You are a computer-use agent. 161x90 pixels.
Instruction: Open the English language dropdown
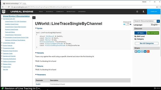pyautogui.click(x=155, y=25)
